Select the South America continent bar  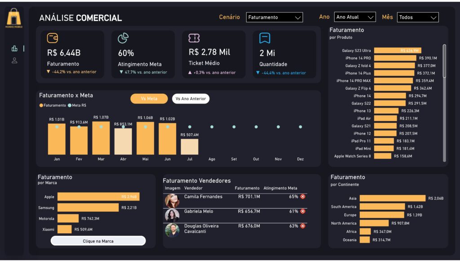(x=382, y=207)
